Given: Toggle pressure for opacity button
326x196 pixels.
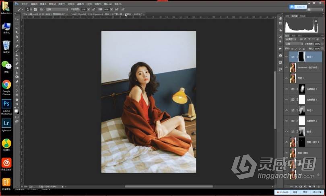Looking at the screenshot, I should (x=93, y=10).
